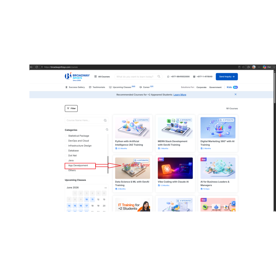Check the Dot Net category
276x276 pixels.
pos(66,156)
